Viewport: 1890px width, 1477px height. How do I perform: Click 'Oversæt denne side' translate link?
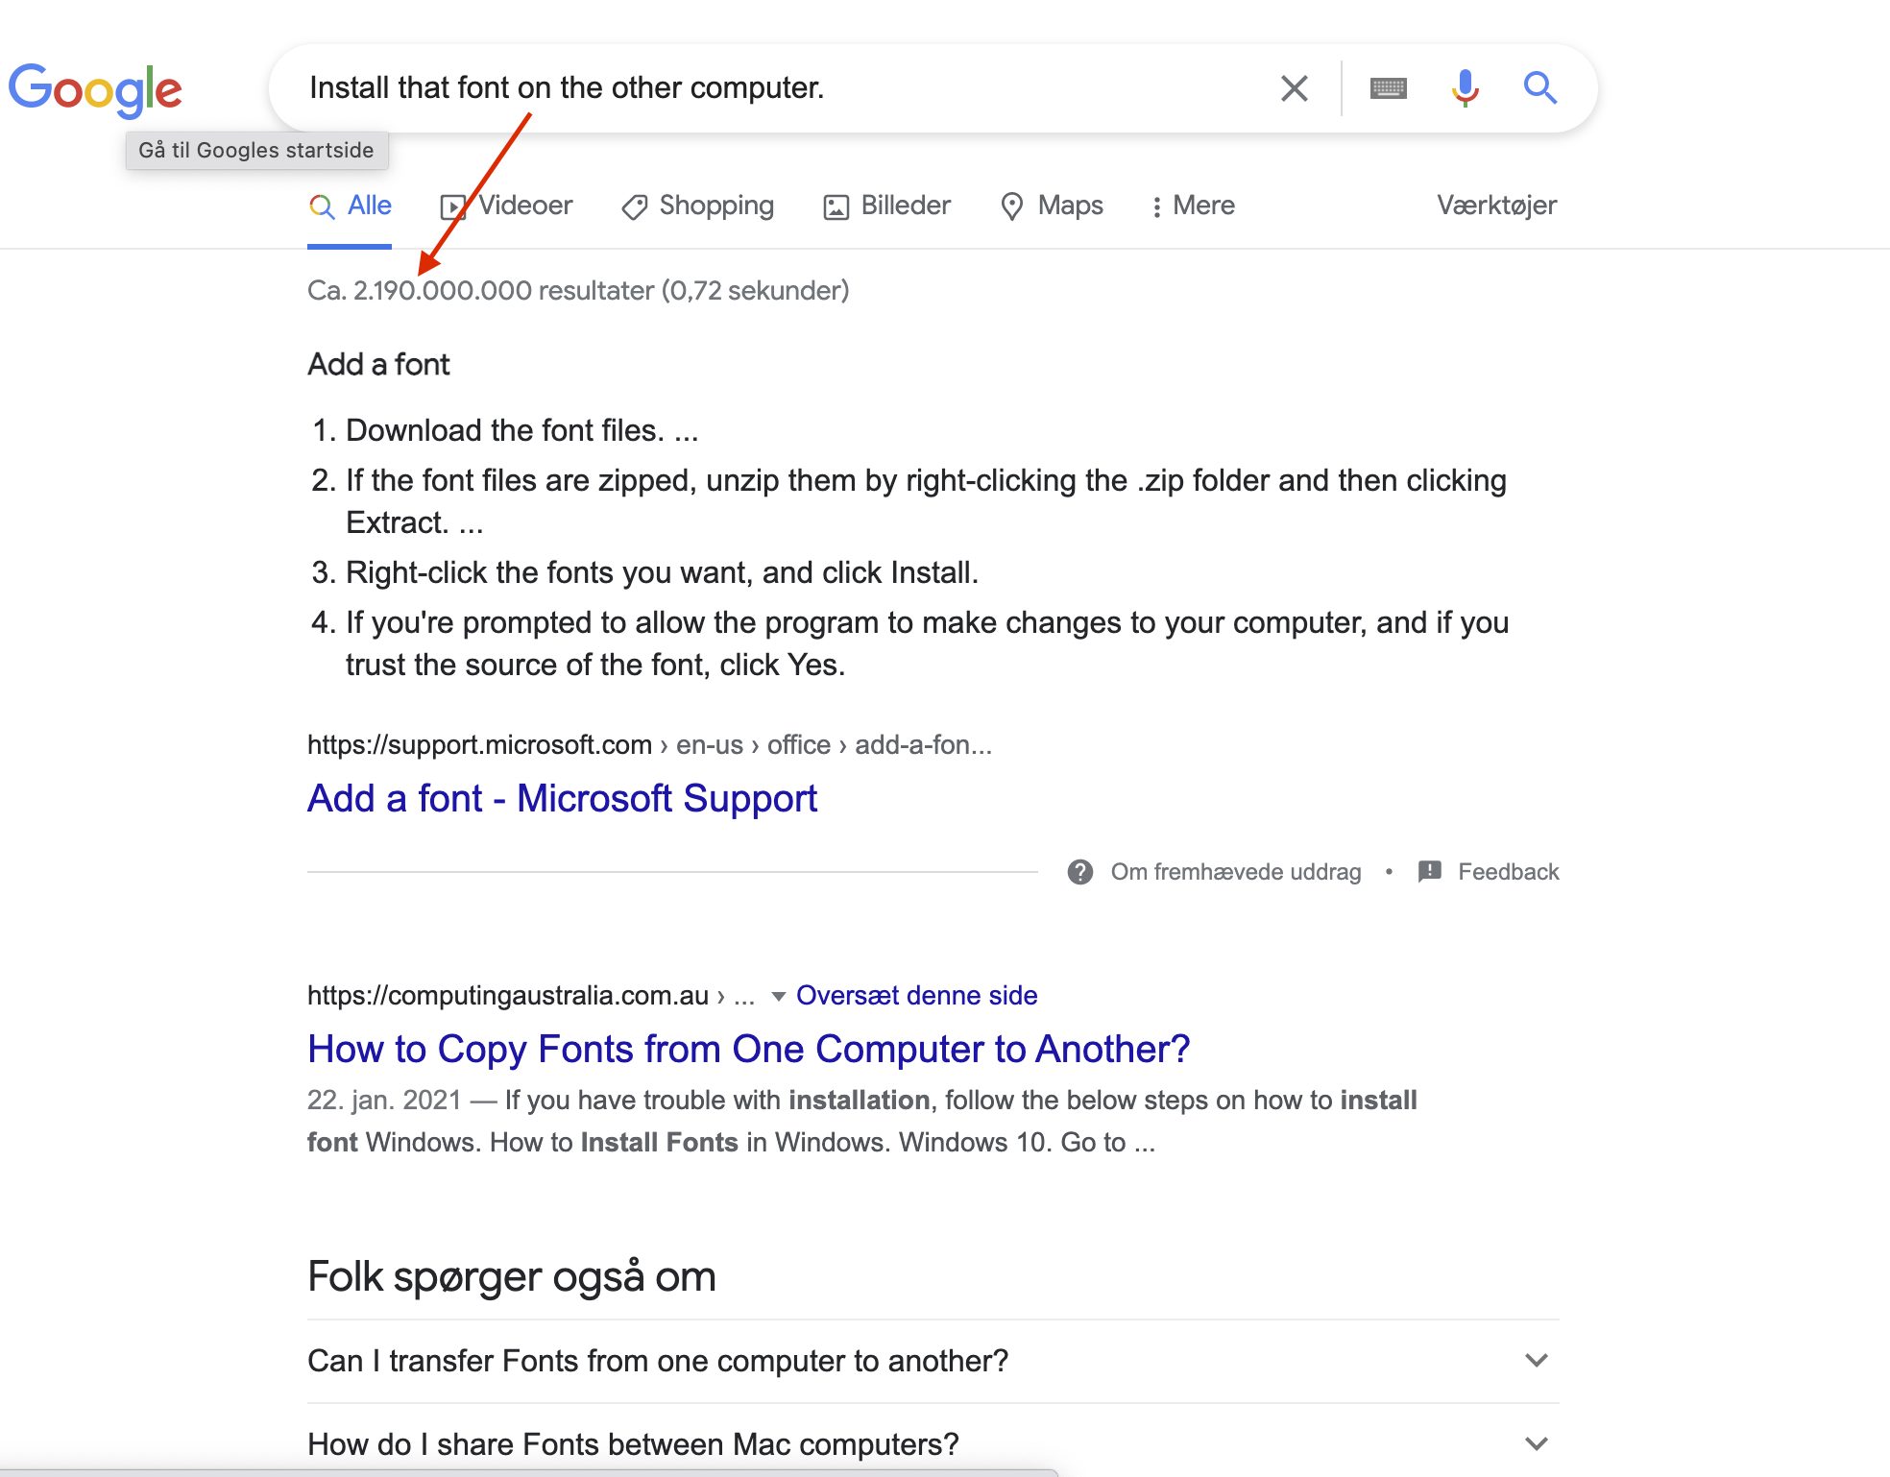click(x=916, y=996)
